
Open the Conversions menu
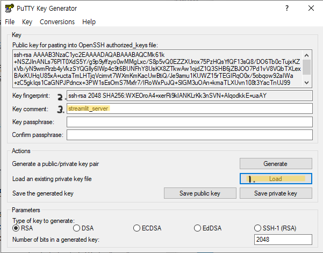(57, 22)
